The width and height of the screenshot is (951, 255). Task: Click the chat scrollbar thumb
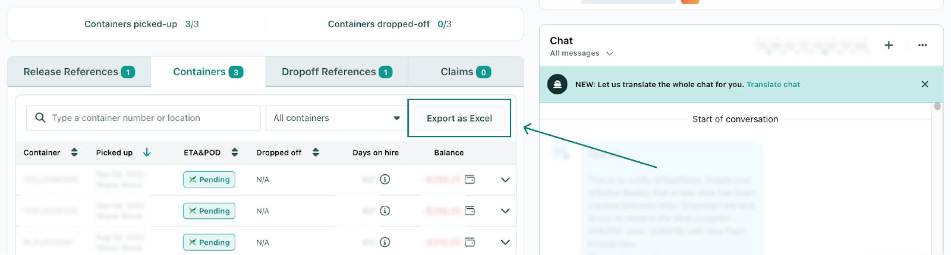937,107
